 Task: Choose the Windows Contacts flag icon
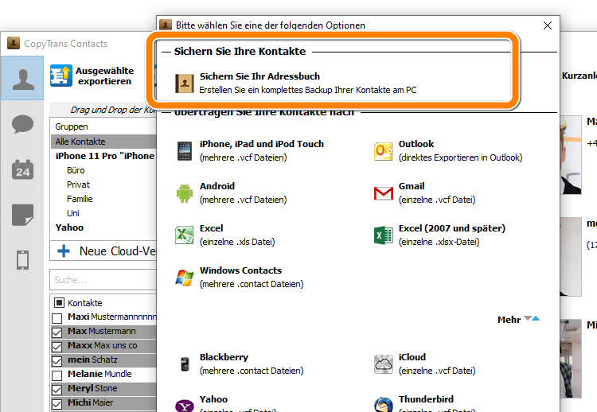(185, 278)
